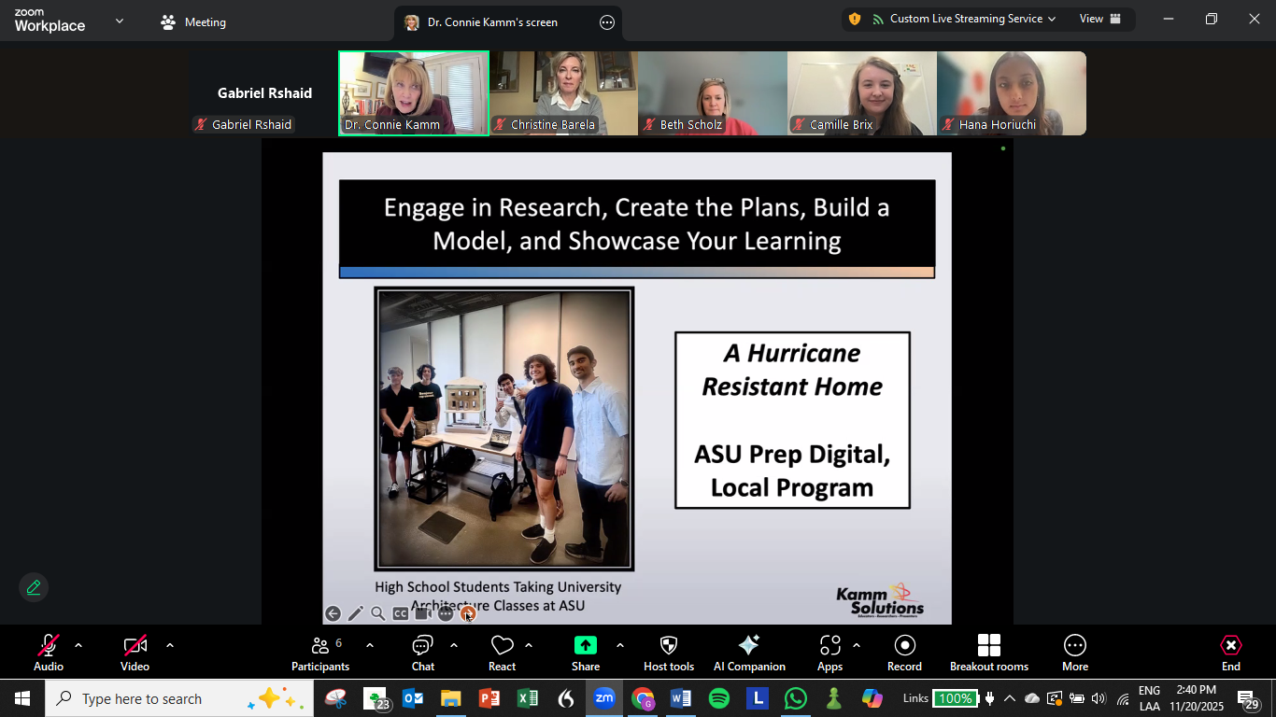Open Host tools shield menu

pyautogui.click(x=669, y=652)
